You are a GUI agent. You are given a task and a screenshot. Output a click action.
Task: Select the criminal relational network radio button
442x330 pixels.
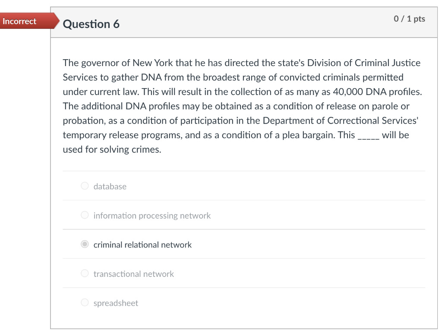[85, 244]
